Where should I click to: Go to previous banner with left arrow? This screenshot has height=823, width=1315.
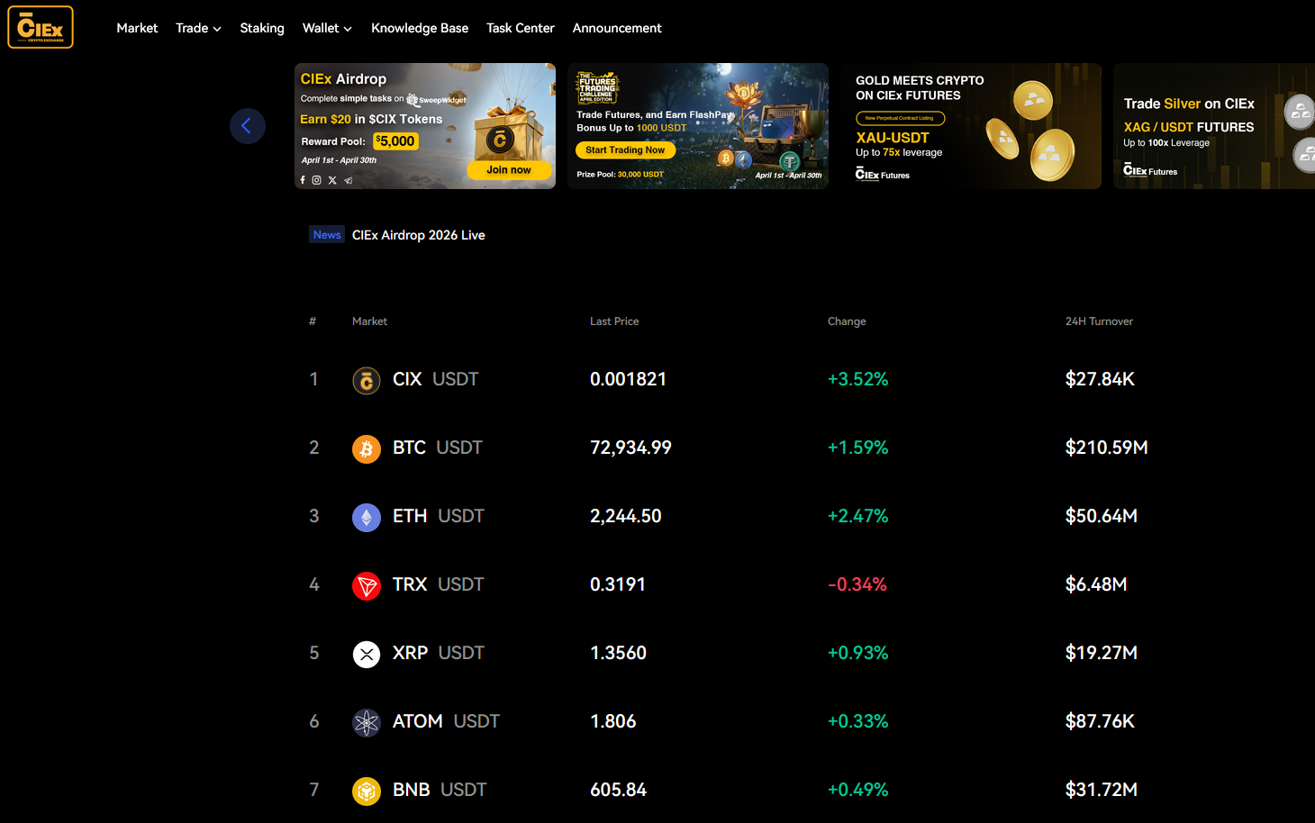[248, 126]
